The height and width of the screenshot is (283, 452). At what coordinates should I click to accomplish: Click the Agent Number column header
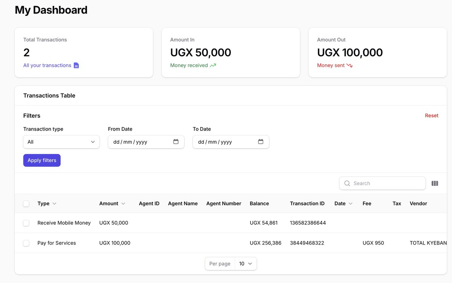[x=224, y=204]
